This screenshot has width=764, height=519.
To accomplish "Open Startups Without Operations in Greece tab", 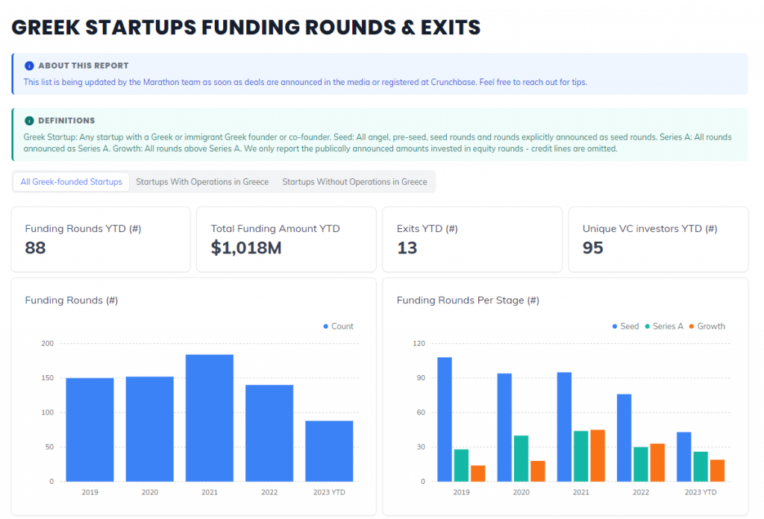I will 354,182.
